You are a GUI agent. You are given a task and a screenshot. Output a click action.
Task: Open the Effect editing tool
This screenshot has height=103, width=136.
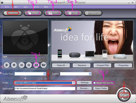[x=33, y=13]
